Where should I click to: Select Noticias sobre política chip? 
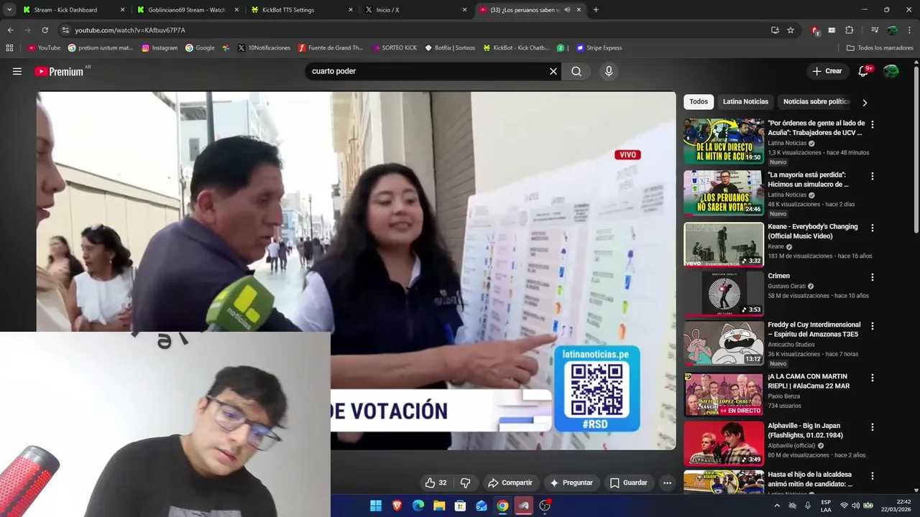coord(816,102)
